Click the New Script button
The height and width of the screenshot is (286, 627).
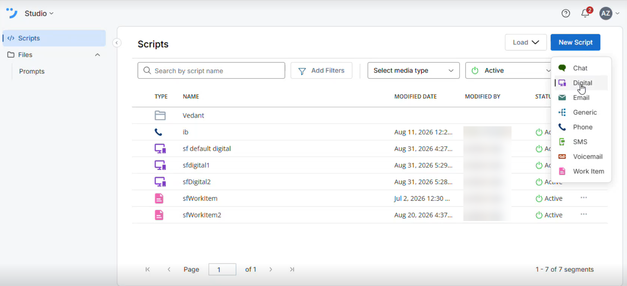pos(575,42)
